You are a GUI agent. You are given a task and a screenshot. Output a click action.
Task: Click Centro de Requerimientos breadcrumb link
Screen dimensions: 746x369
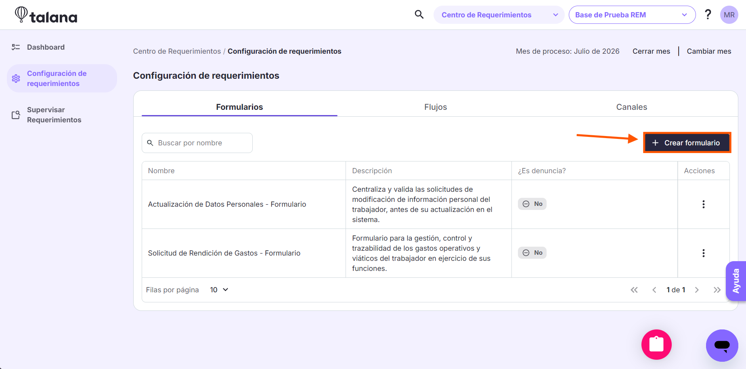tap(177, 51)
